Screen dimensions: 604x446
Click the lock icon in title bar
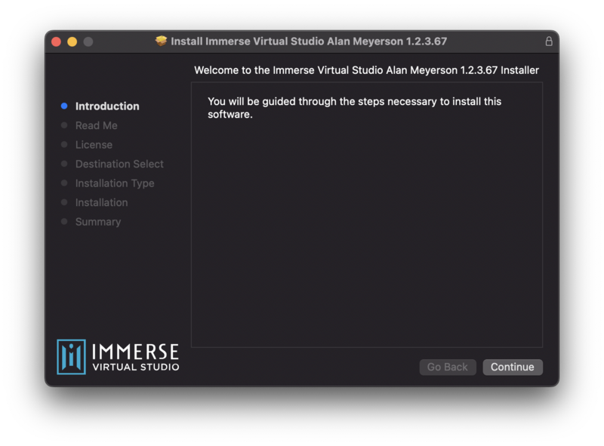[x=549, y=41]
